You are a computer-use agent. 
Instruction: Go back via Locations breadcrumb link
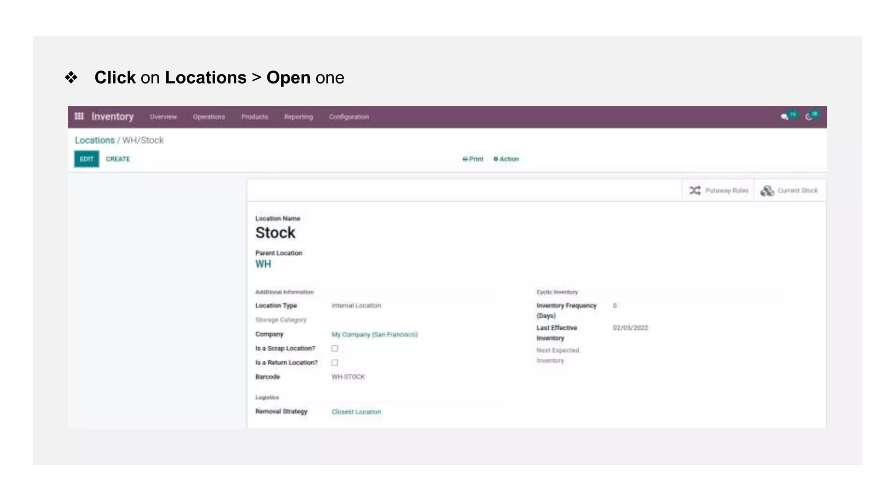tap(94, 140)
